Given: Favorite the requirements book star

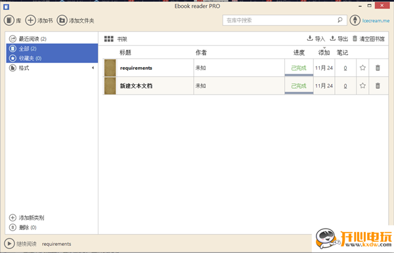Looking at the screenshot, I should point(362,68).
